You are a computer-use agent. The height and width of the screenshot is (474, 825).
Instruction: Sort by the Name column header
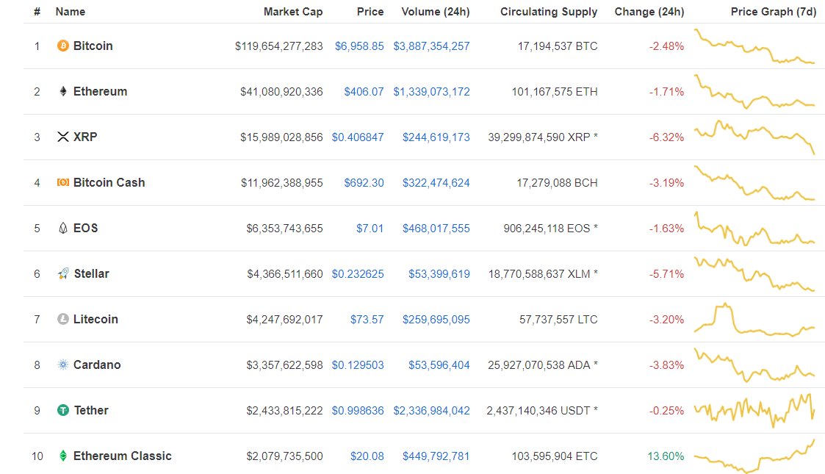click(x=70, y=12)
